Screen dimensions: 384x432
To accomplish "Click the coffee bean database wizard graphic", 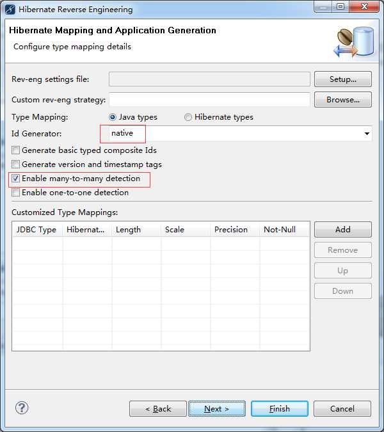I will (354, 42).
